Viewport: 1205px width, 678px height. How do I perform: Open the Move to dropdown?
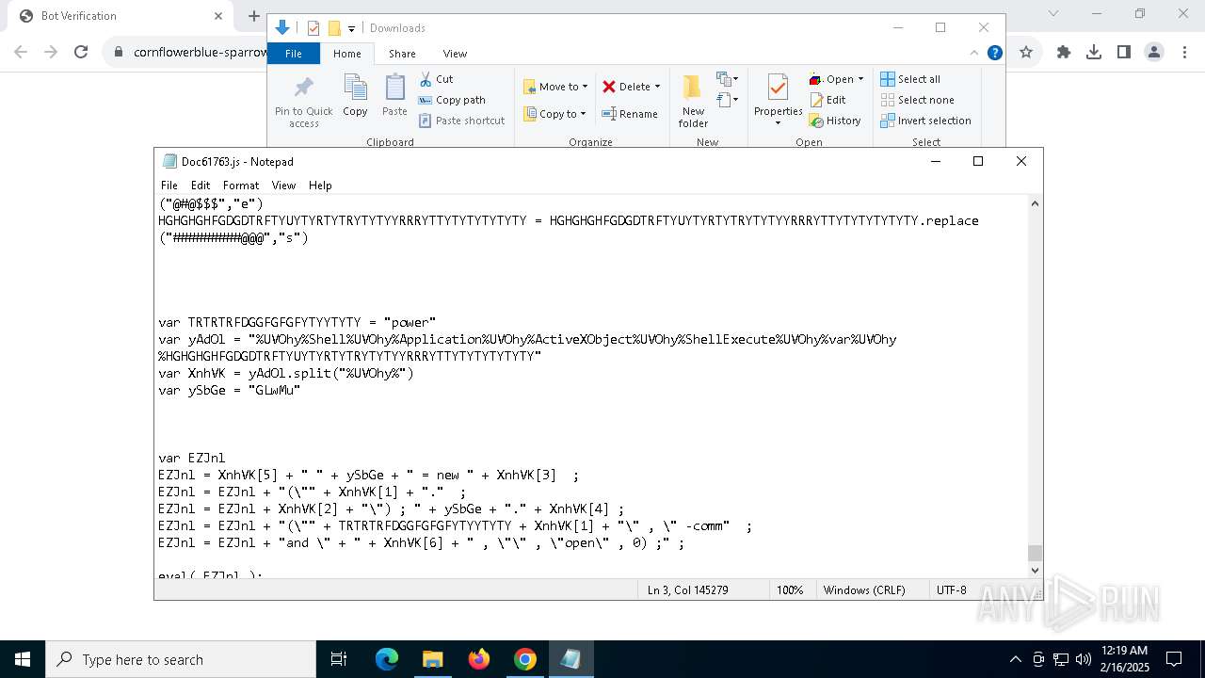click(x=555, y=87)
